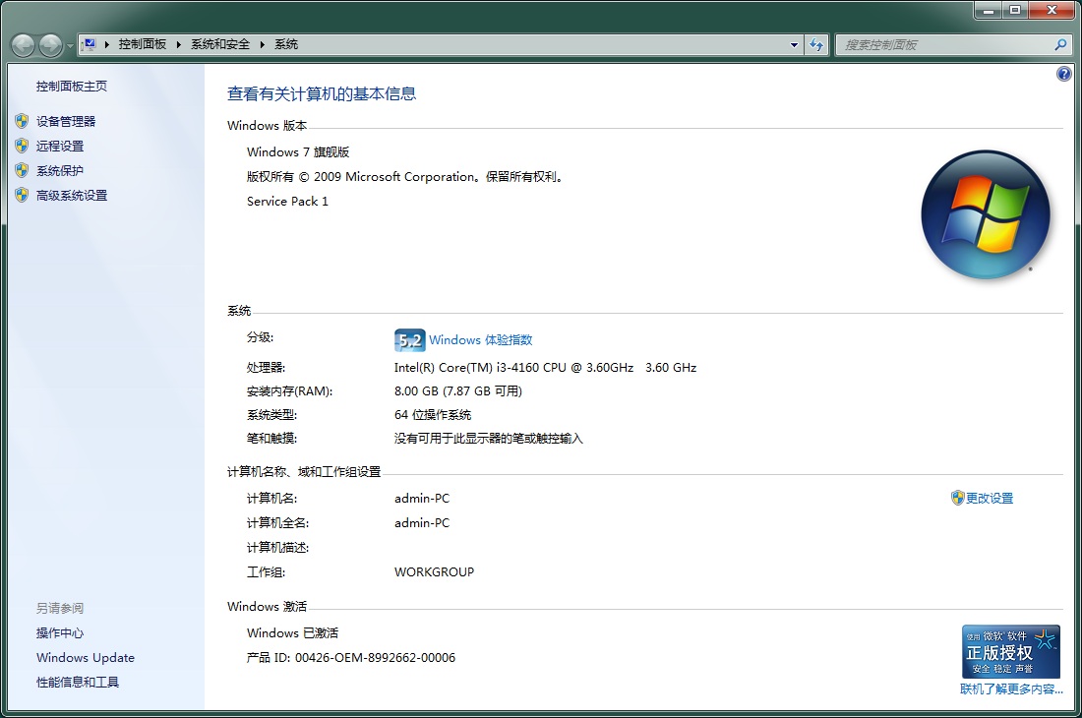Click the refresh button beside the address bar
The width and height of the screenshot is (1082, 718).
pos(816,44)
